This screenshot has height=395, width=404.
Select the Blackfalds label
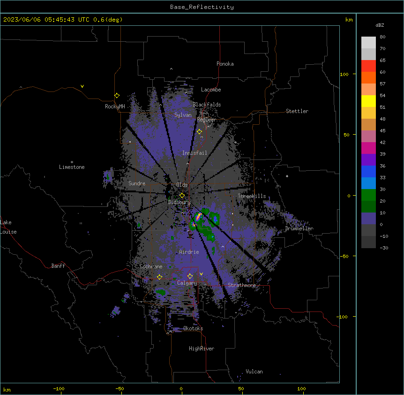[207, 105]
